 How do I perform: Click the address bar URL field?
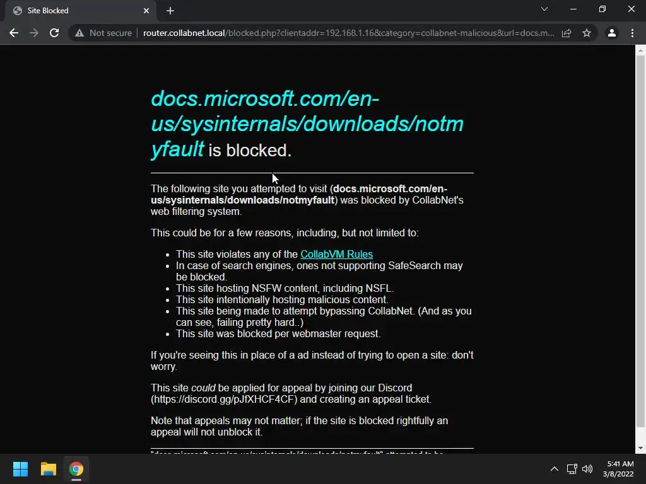pos(348,33)
